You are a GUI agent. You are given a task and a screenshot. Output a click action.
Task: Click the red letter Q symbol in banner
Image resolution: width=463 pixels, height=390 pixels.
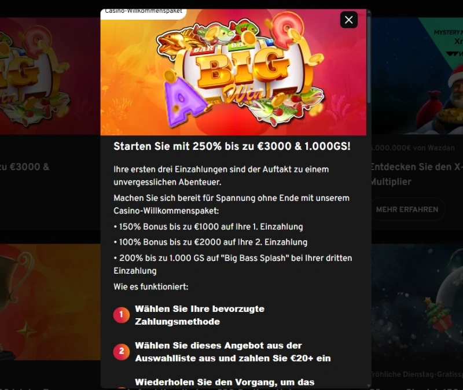point(287,28)
